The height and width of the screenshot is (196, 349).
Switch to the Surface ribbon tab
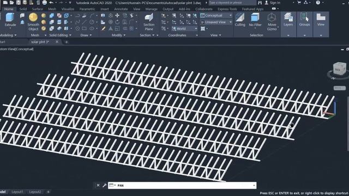[x=38, y=9]
